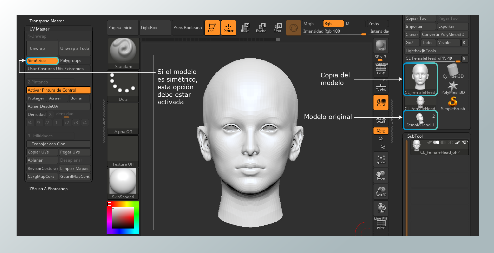Expand the Transpose Master section

click(47, 21)
